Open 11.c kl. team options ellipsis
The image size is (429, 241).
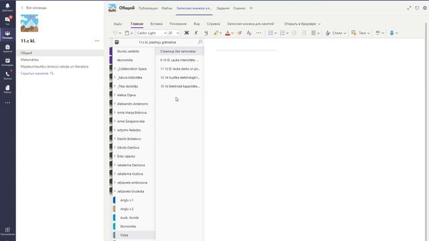(x=97, y=41)
